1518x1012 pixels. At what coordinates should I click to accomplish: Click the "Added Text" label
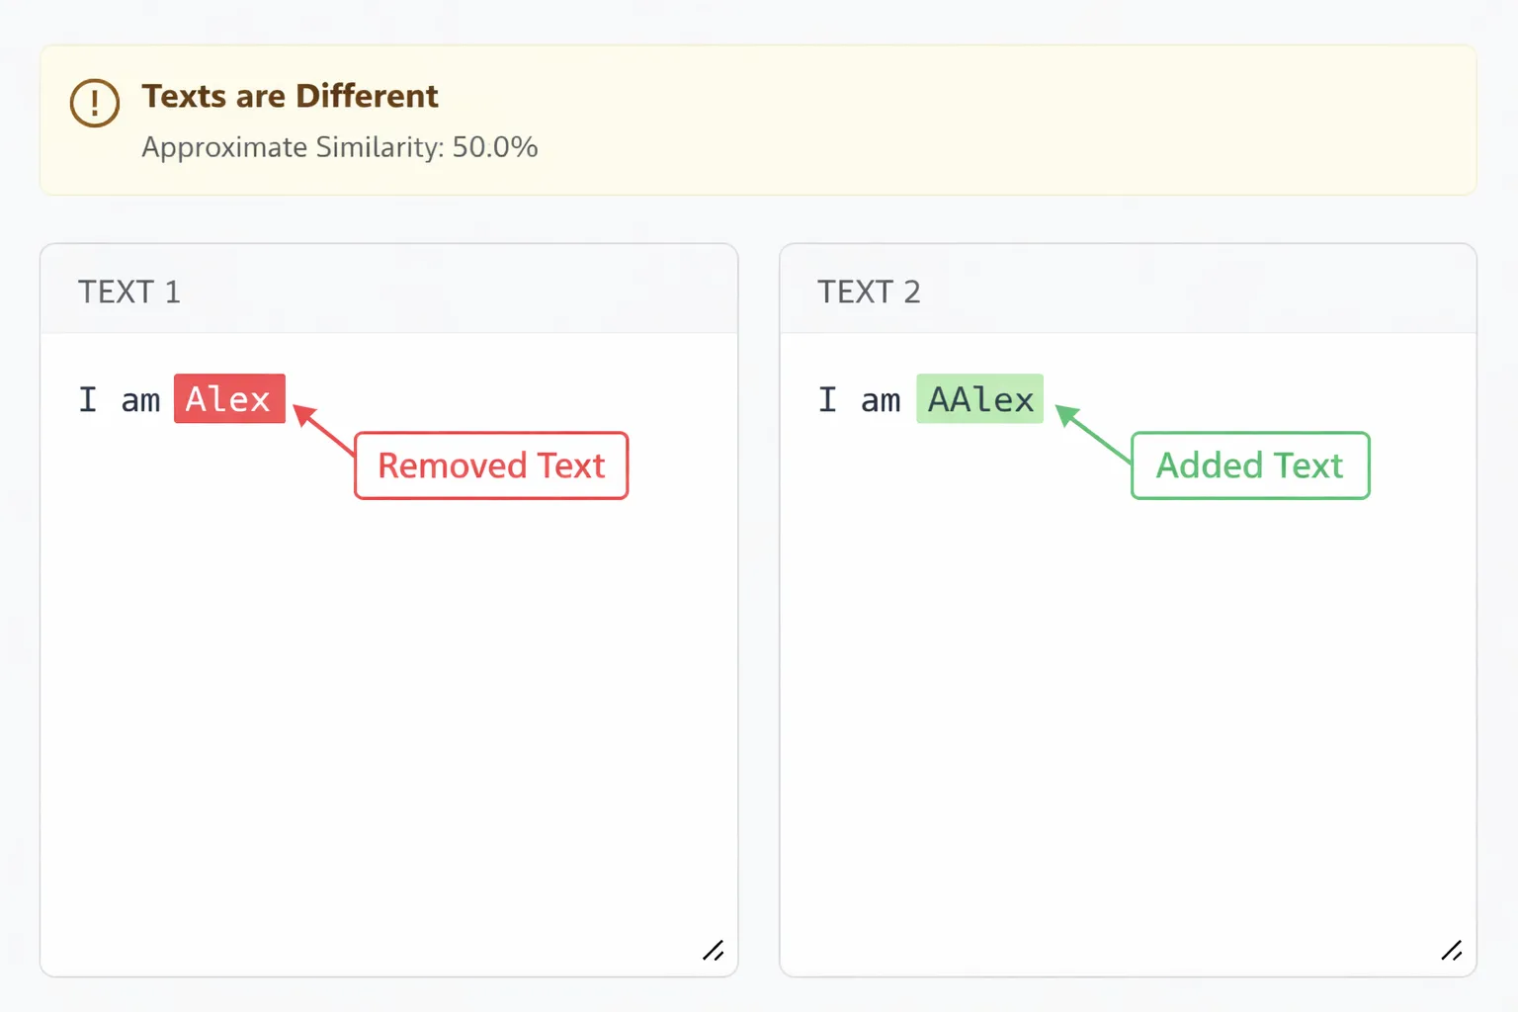tap(1250, 465)
